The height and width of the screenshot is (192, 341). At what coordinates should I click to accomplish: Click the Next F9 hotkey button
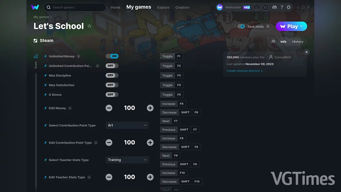pyautogui.click(x=170, y=156)
